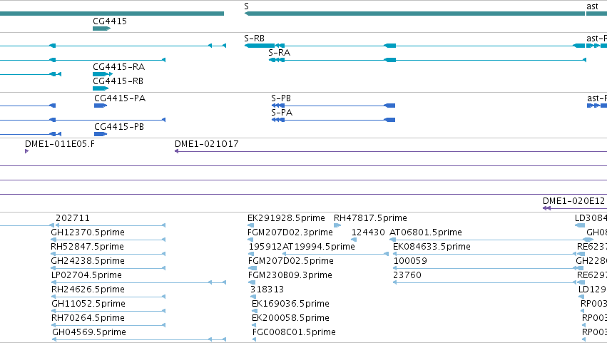
Task: Click the S-PB protein arrowheads
Action: click(278, 106)
